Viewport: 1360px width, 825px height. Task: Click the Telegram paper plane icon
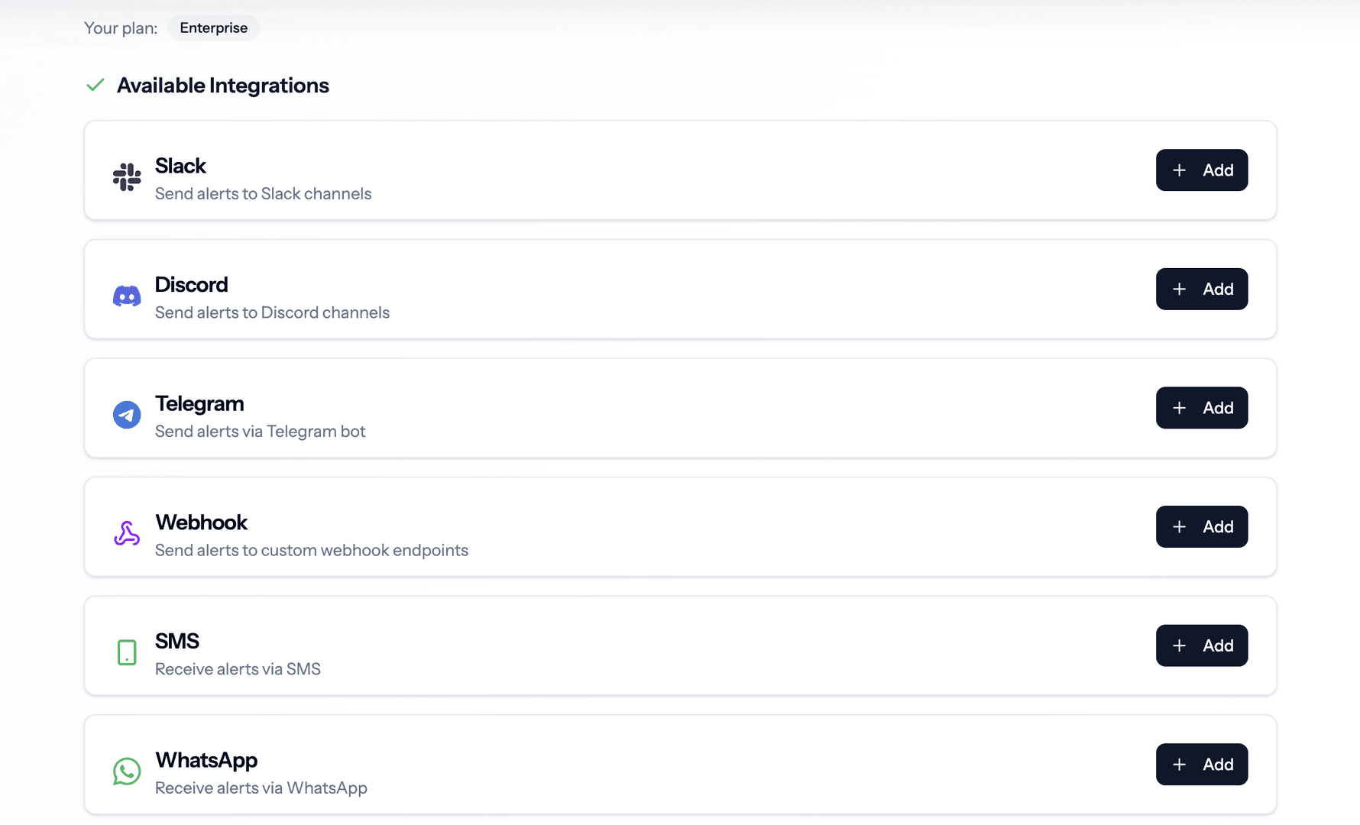126,415
